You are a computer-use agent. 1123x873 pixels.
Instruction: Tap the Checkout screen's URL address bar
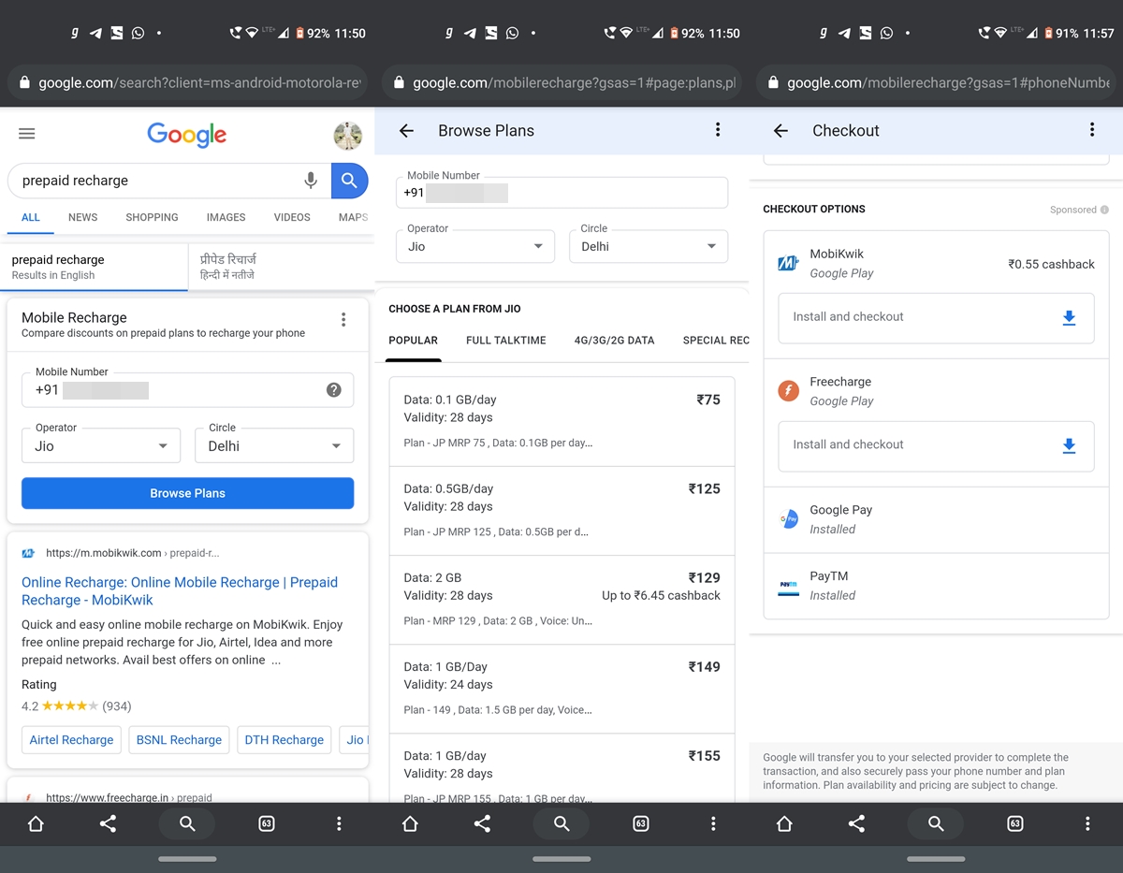pos(936,82)
